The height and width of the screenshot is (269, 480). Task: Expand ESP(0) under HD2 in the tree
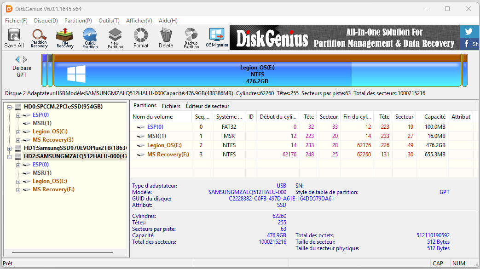click(x=18, y=165)
